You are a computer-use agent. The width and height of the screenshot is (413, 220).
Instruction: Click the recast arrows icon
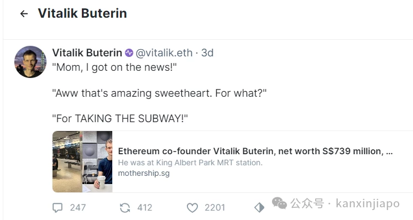(125, 208)
